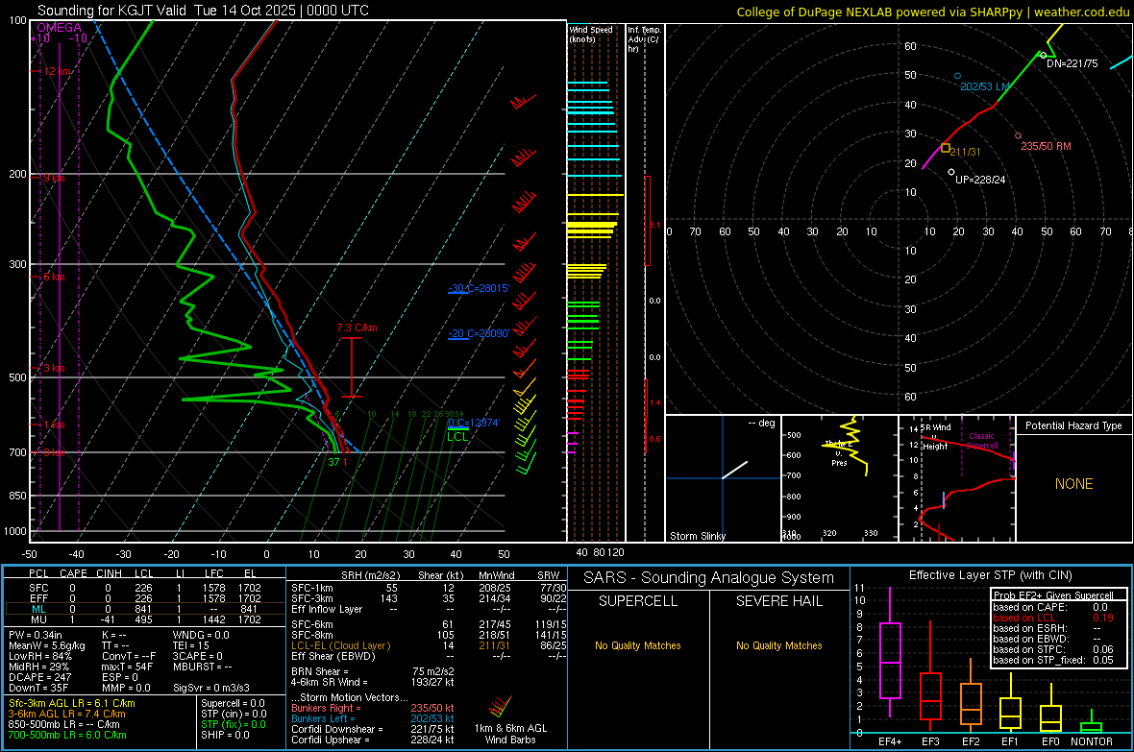Click the NONE hazard type value
Viewport: 1134px width, 752px height.
1073,484
